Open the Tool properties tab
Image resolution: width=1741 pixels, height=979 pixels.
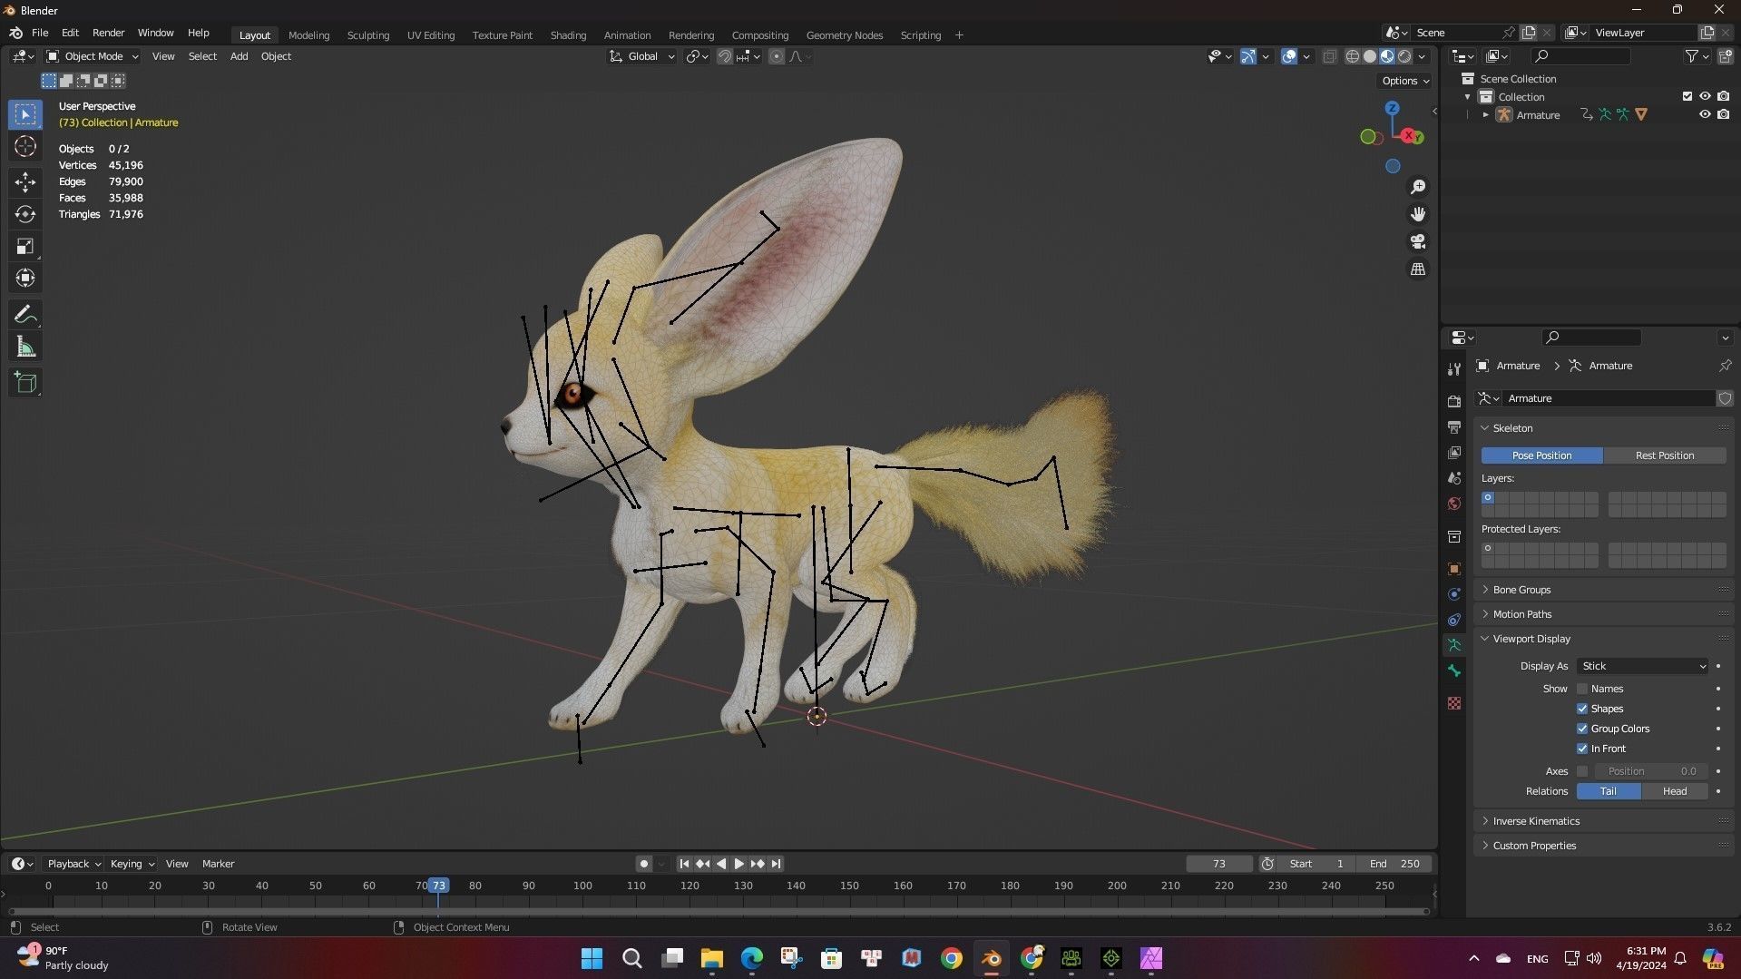1454,369
